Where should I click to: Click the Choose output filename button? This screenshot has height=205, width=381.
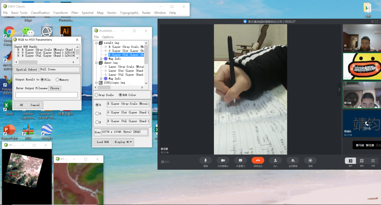click(x=55, y=88)
